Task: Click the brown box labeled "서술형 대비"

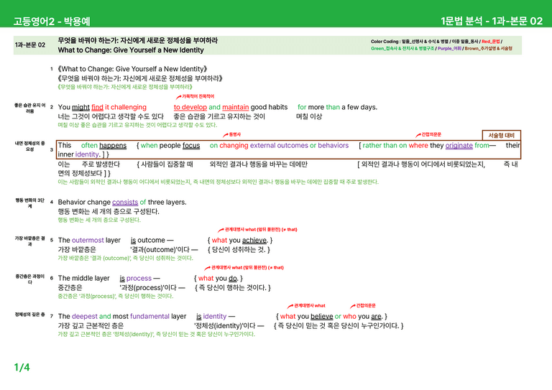Action: tap(501, 135)
